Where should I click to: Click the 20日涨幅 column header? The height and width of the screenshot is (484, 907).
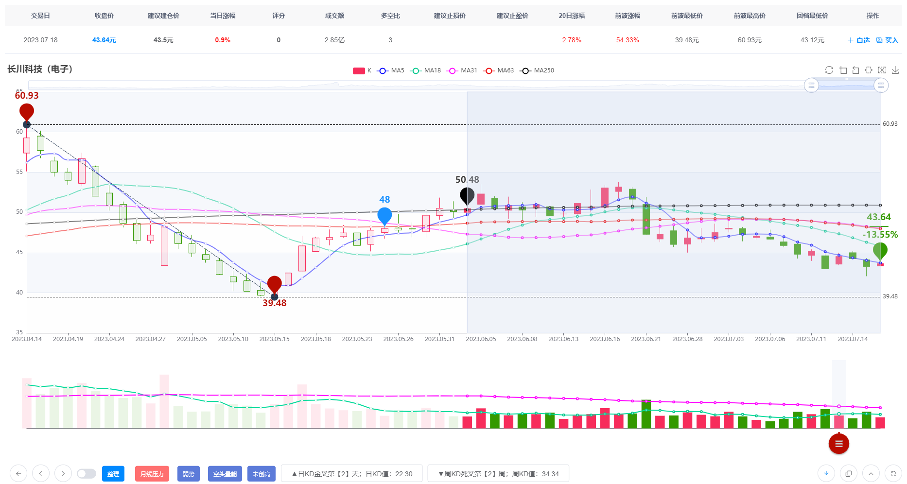tap(572, 16)
